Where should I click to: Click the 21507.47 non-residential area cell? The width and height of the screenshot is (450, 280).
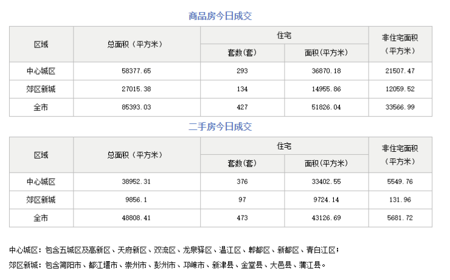click(400, 71)
